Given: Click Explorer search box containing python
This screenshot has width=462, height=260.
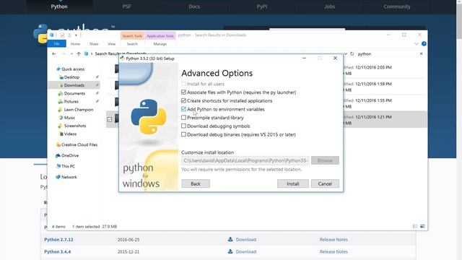Looking at the screenshot, I should (x=386, y=54).
